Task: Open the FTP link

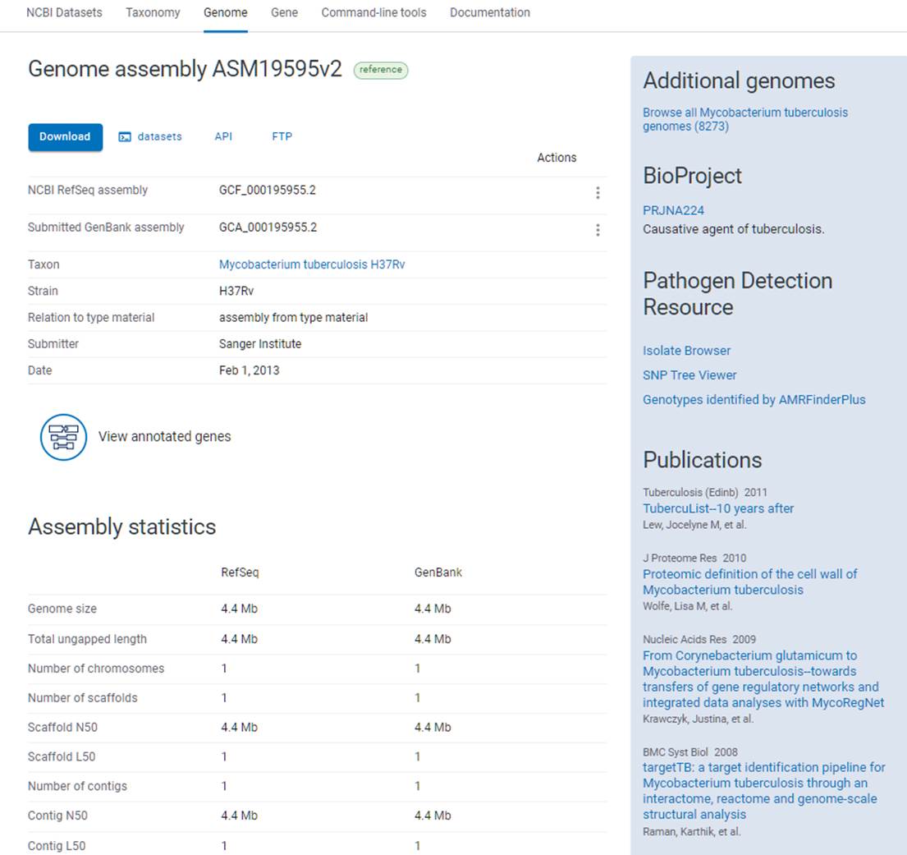Action: (x=282, y=137)
